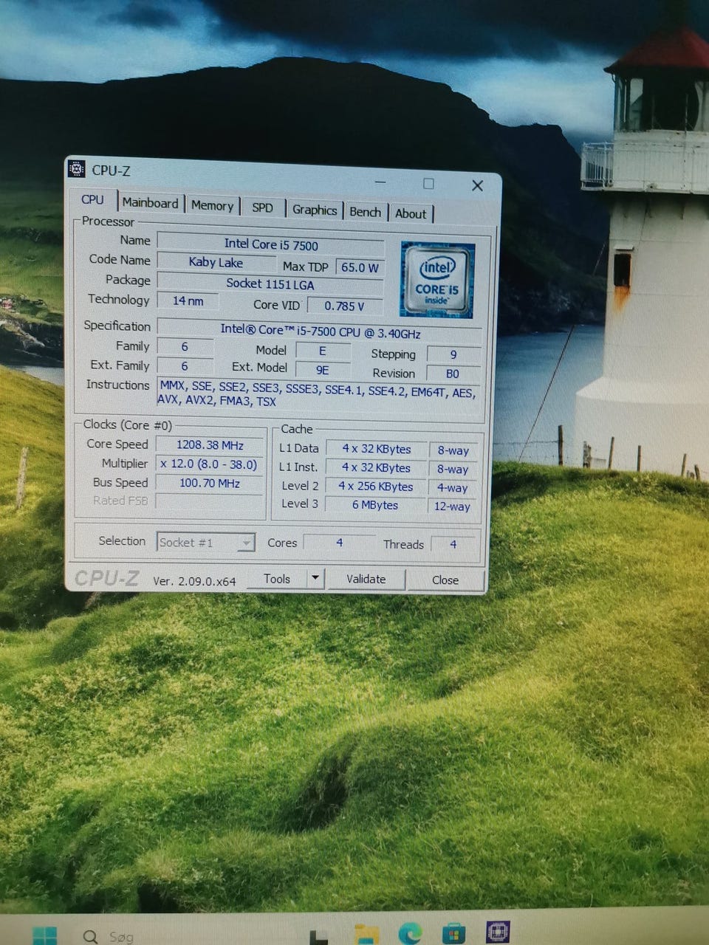The width and height of the screenshot is (709, 945).
Task: Switch to the CPU tab
Action: (92, 200)
